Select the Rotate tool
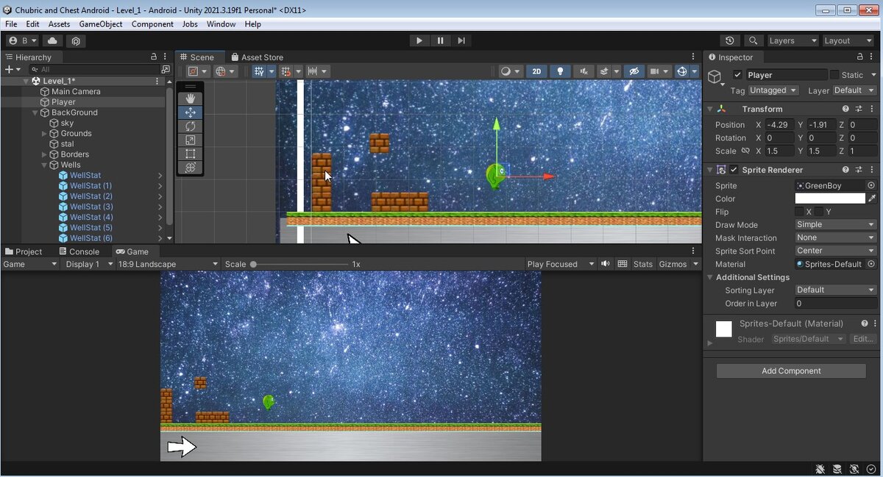 tap(190, 126)
